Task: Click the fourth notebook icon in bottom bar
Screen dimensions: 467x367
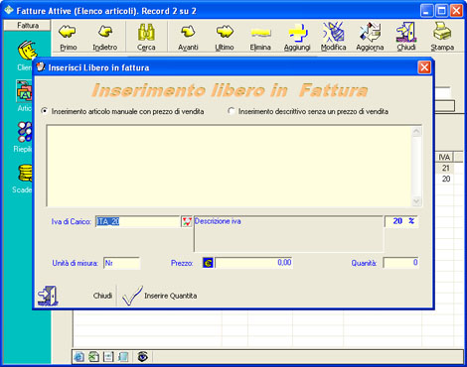Action: pos(123,357)
